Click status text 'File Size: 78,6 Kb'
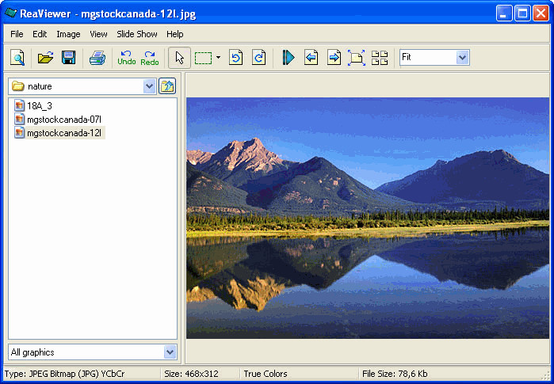 pos(395,374)
